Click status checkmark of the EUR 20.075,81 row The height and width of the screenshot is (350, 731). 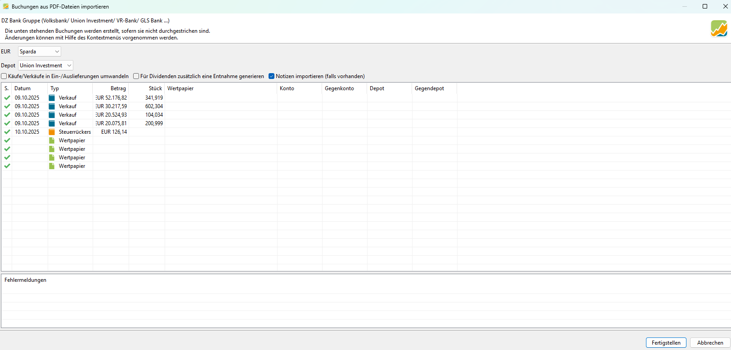click(x=7, y=123)
